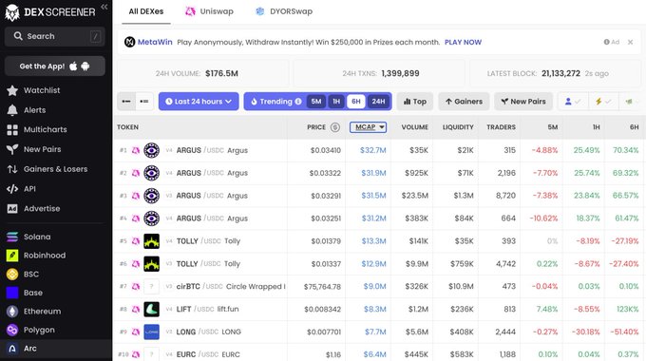Screen dimensions: 646x361
Task: Open Alerts from the sidebar
Action: [x=34, y=110]
